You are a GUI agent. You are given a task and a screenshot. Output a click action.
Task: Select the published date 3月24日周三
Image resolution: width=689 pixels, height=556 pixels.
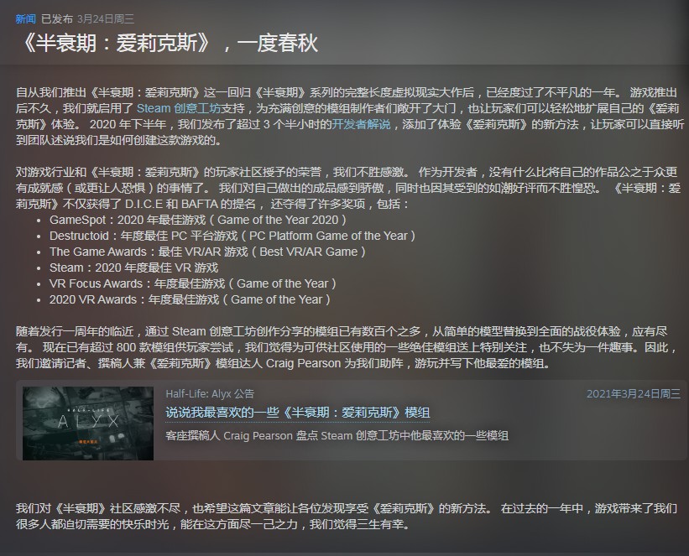[x=106, y=19]
